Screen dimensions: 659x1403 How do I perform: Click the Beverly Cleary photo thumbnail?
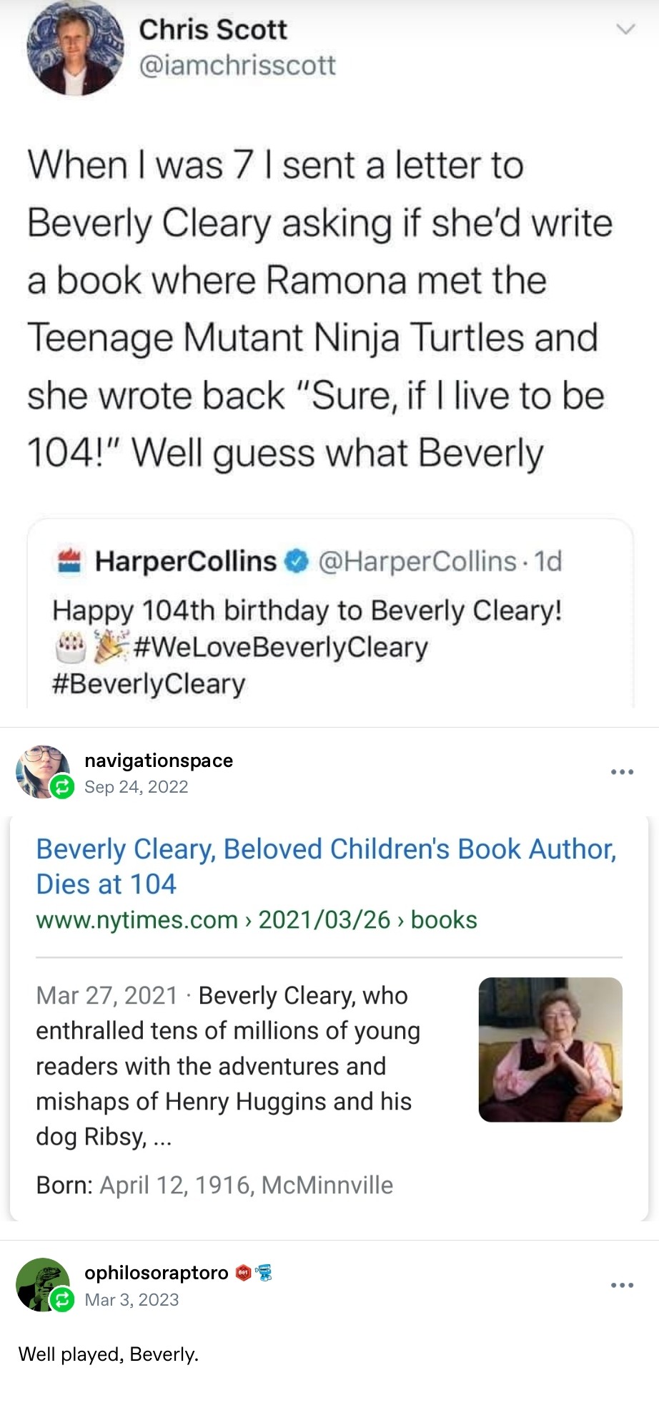click(550, 1049)
